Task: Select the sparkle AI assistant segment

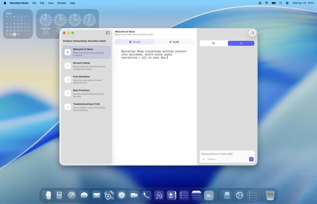Action: [x=241, y=43]
